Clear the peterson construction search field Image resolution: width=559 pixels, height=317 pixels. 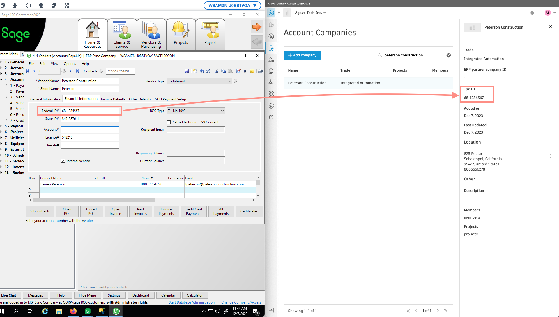click(449, 55)
